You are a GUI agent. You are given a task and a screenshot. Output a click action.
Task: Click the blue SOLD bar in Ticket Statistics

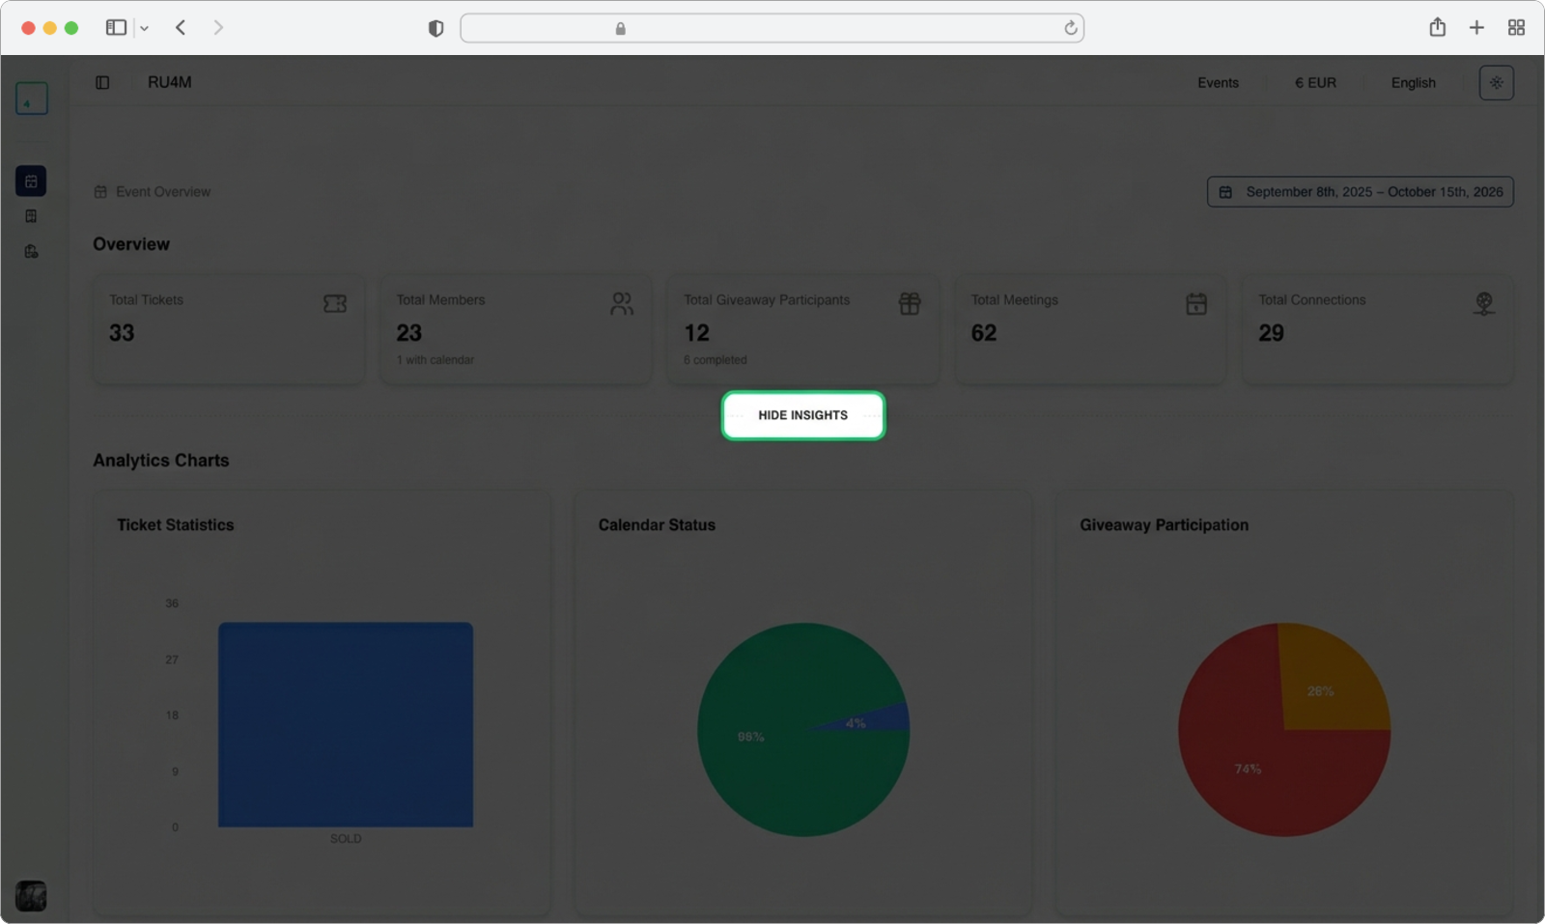345,724
